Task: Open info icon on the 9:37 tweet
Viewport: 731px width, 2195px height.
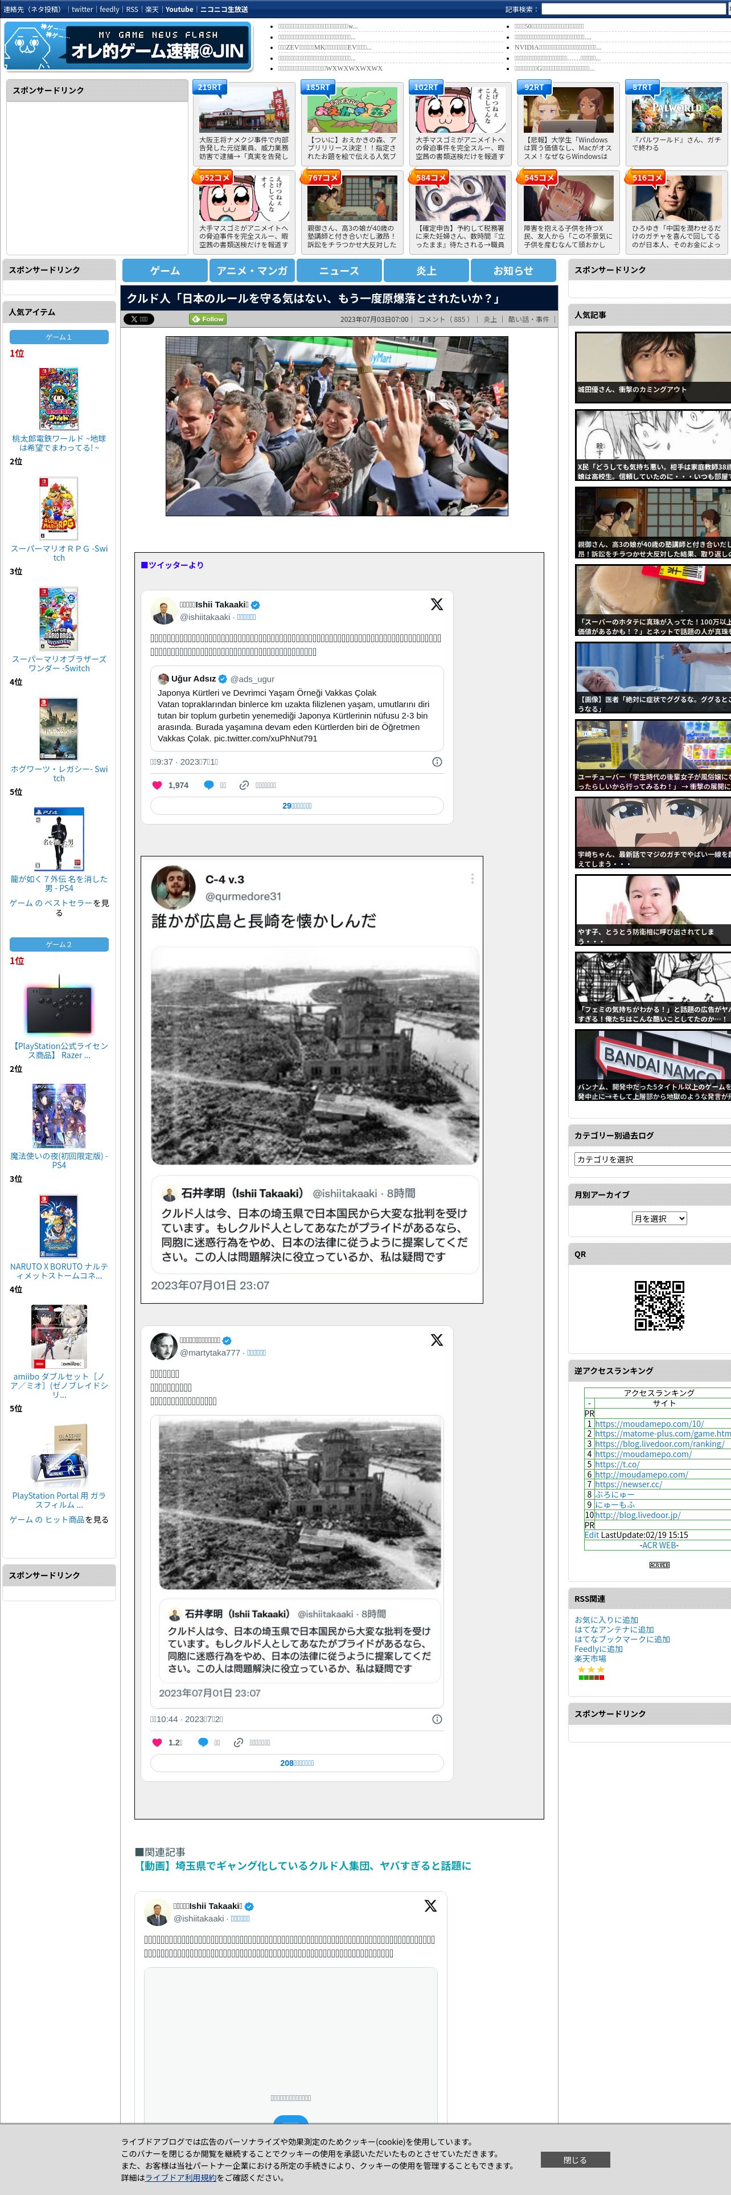Action: [437, 762]
